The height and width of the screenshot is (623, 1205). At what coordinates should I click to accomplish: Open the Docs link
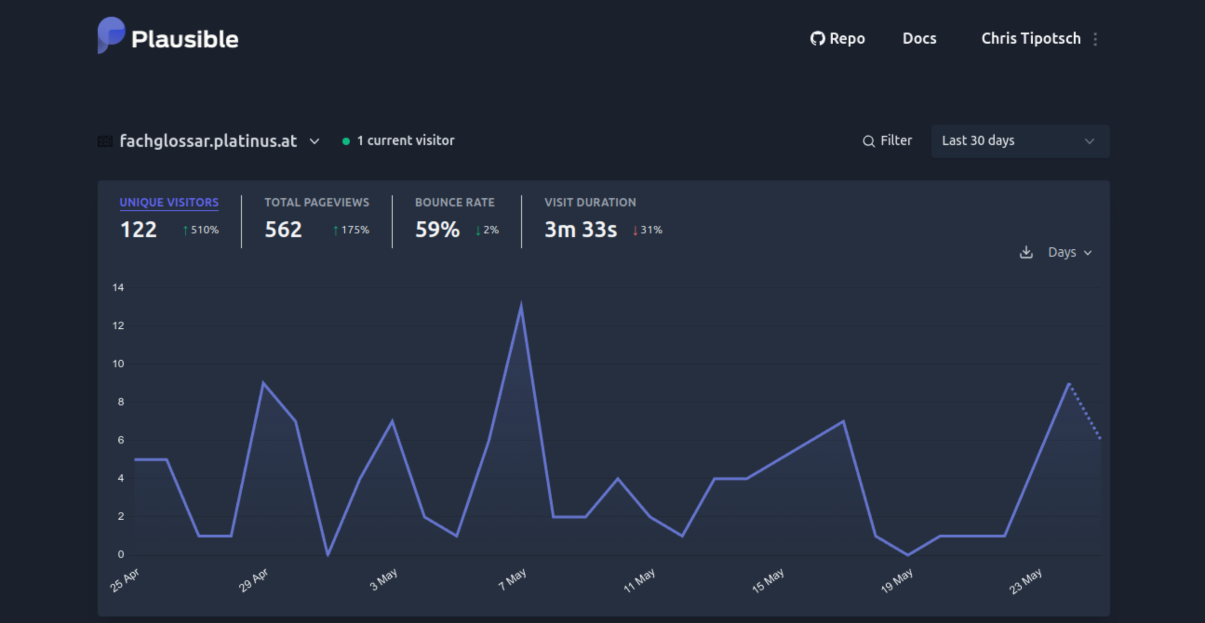919,38
